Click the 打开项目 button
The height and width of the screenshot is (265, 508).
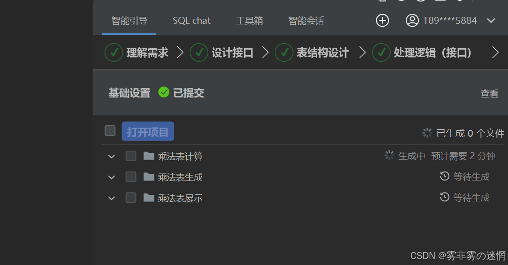coord(148,131)
